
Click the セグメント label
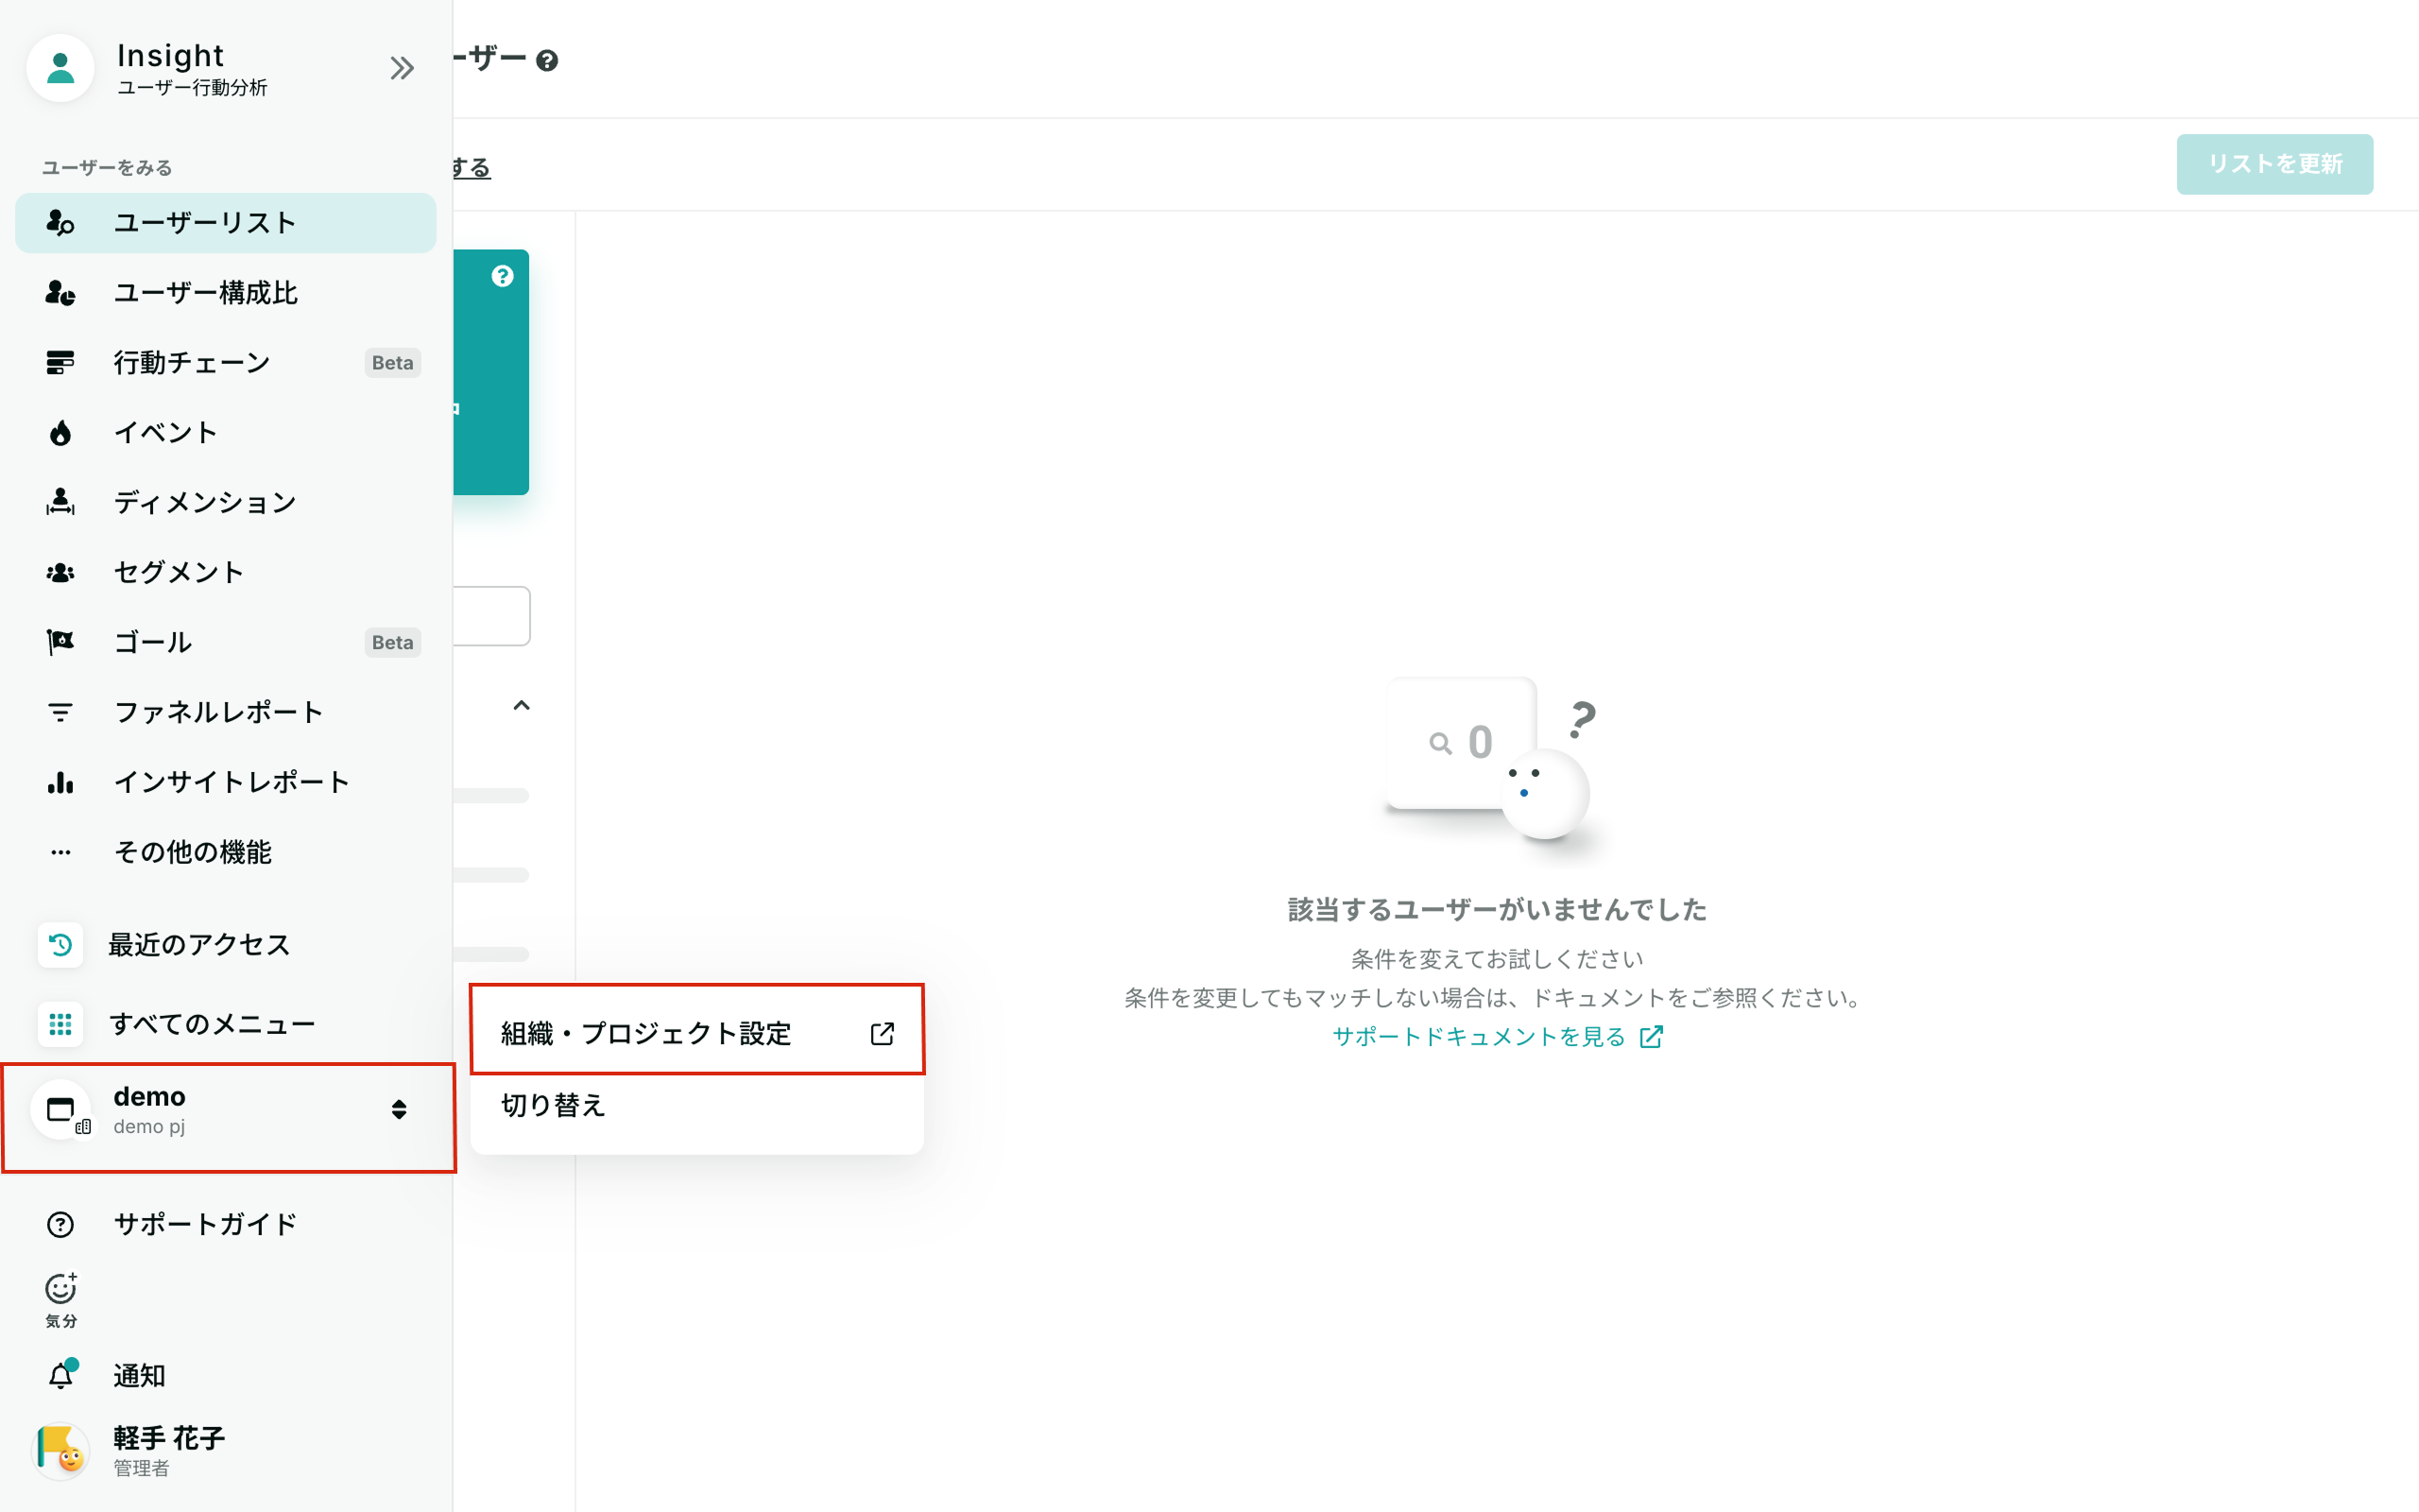pyautogui.click(x=179, y=572)
